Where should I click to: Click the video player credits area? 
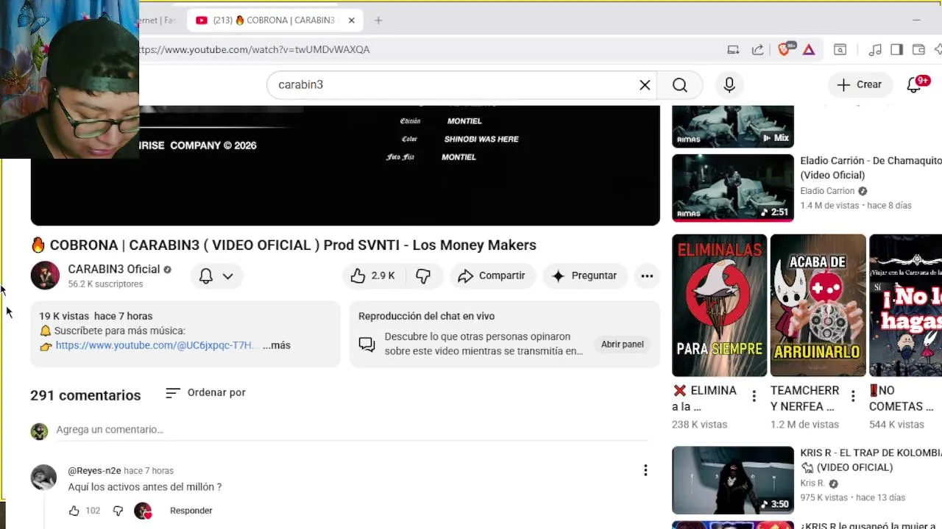(x=345, y=165)
